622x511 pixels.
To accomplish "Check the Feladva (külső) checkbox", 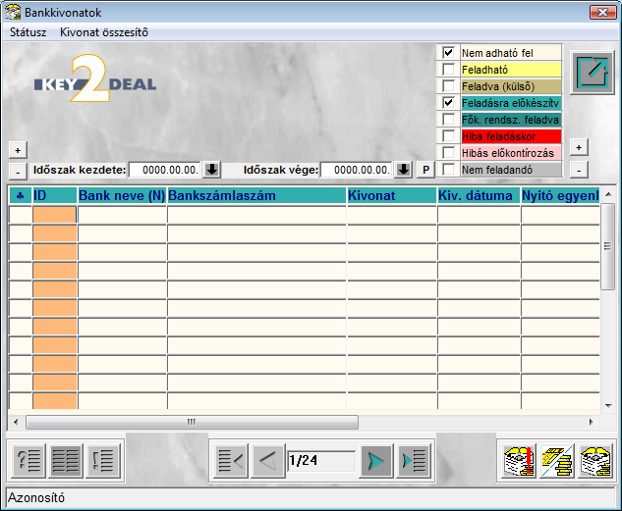I will pyautogui.click(x=448, y=85).
